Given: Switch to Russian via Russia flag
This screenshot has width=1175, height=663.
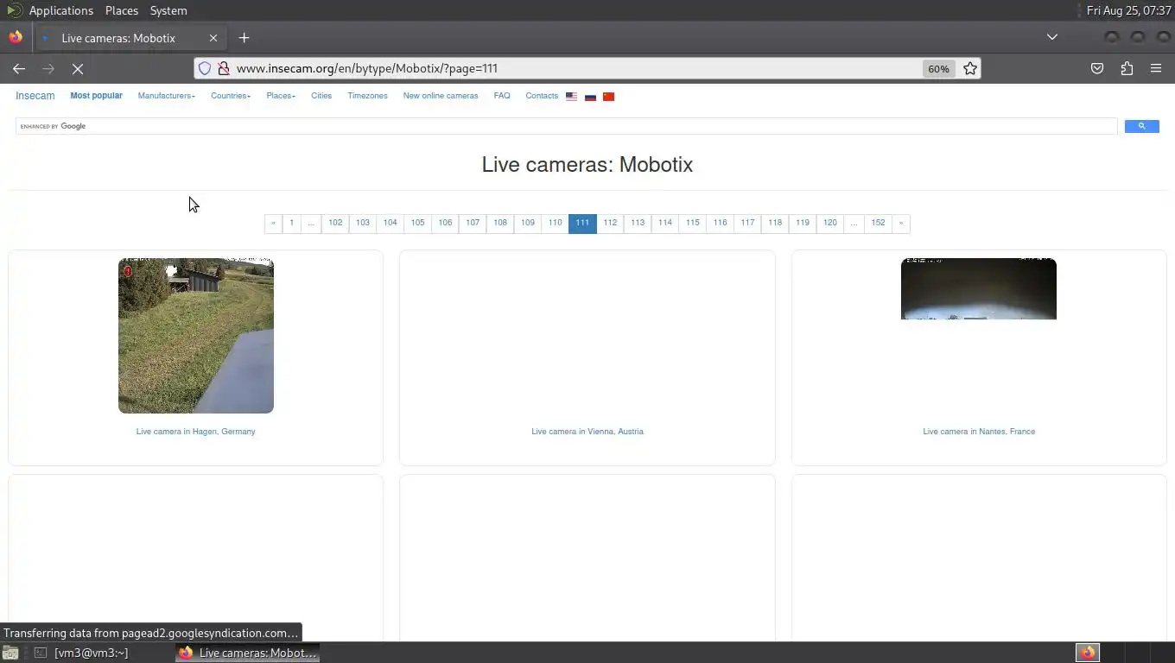Looking at the screenshot, I should coord(590,97).
